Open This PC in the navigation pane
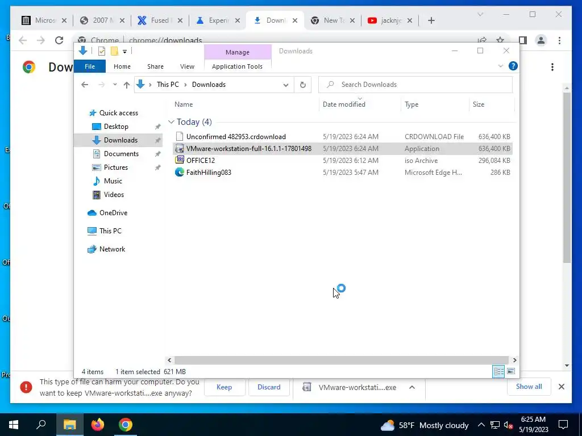 (110, 231)
